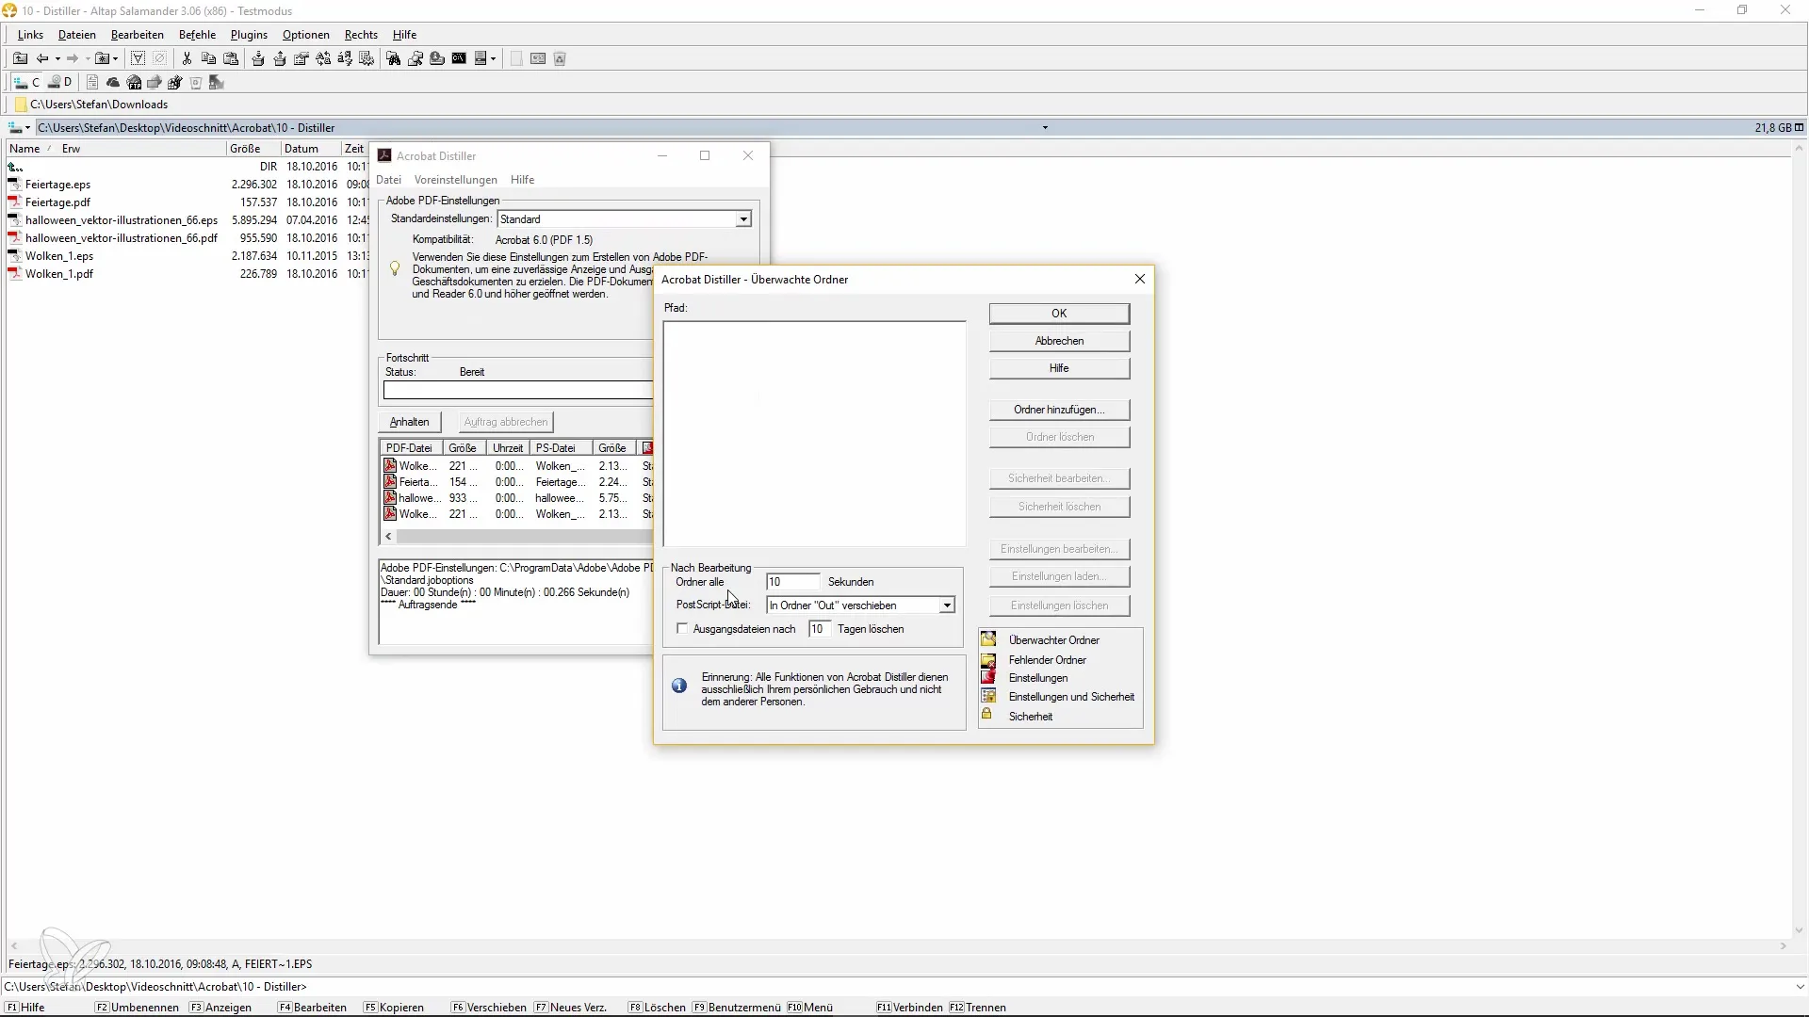Open Documents icon in drive bar
Viewport: 1809px width, 1017px height.
click(x=92, y=83)
